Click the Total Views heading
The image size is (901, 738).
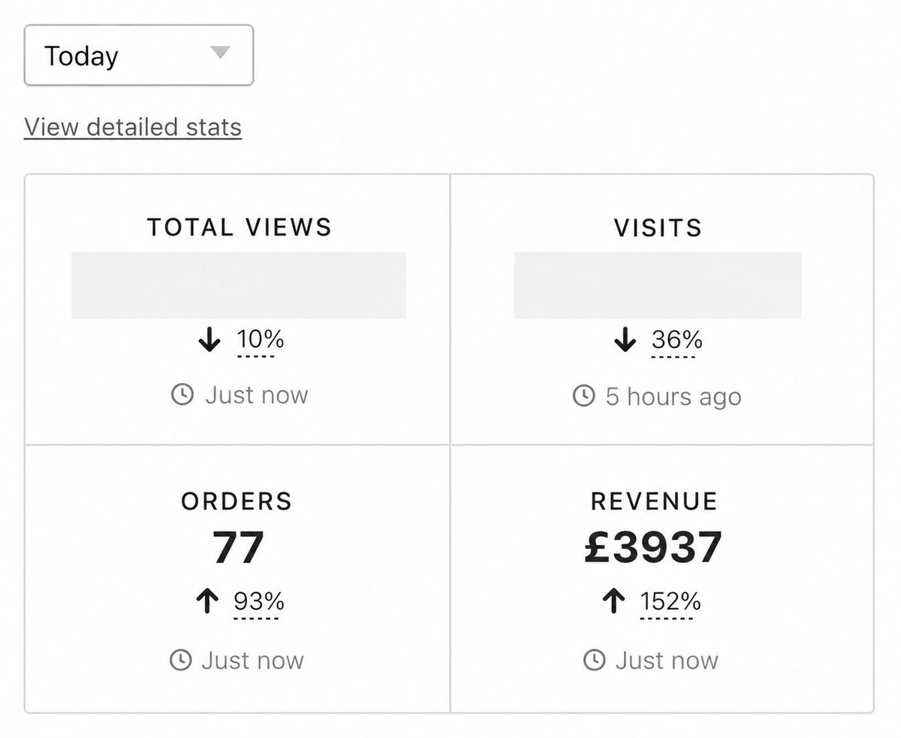pos(239,227)
